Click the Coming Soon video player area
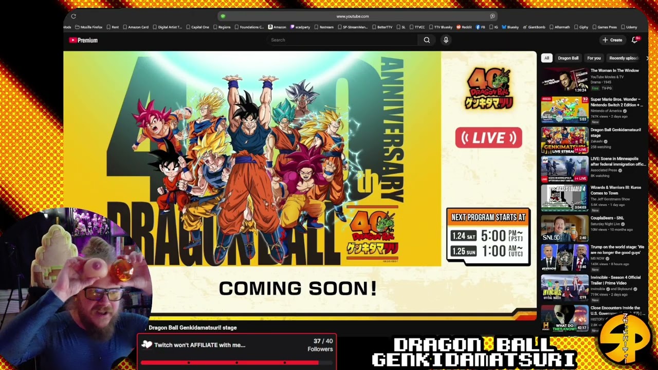658x370 pixels. click(300, 186)
